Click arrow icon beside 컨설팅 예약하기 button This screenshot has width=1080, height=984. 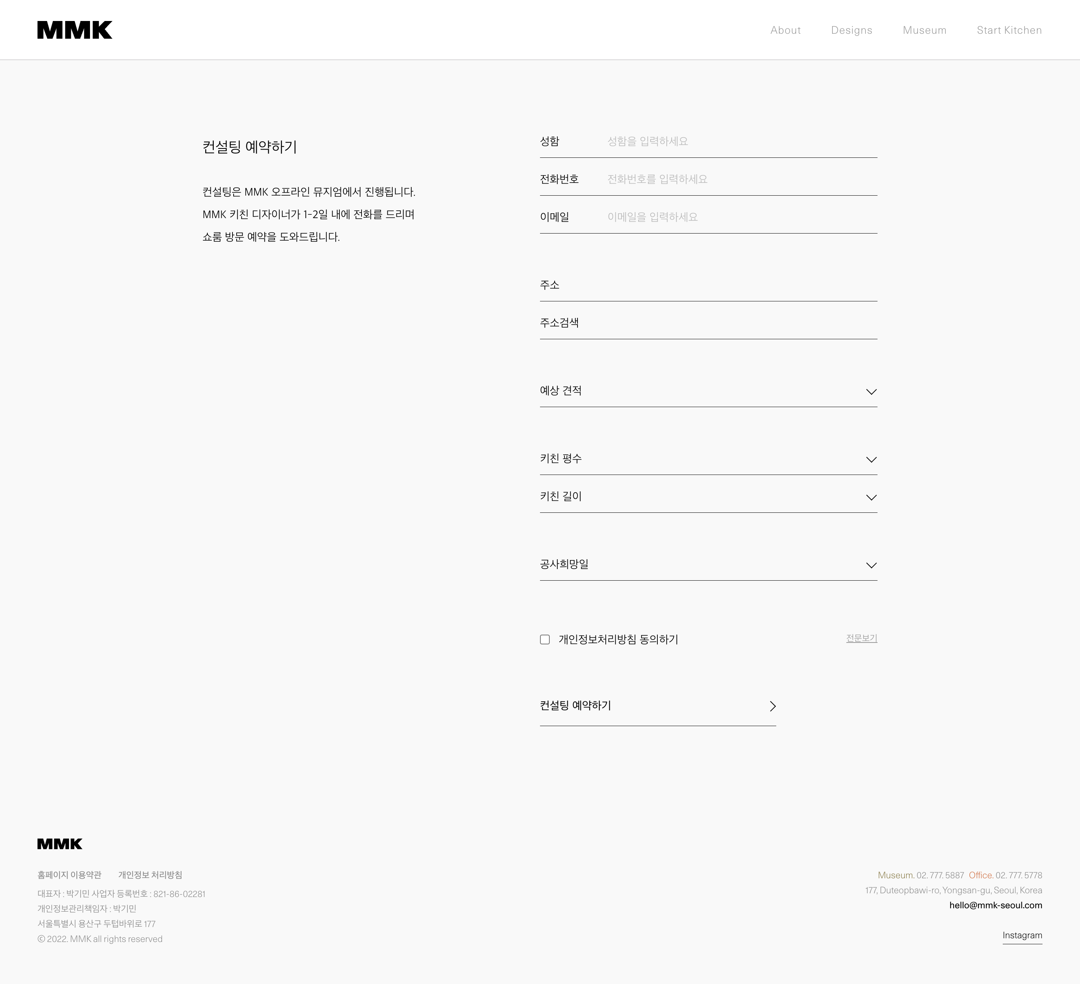coord(772,706)
